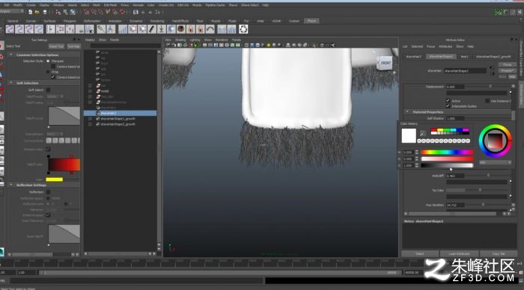Collapse the Material Properties section

click(407, 112)
